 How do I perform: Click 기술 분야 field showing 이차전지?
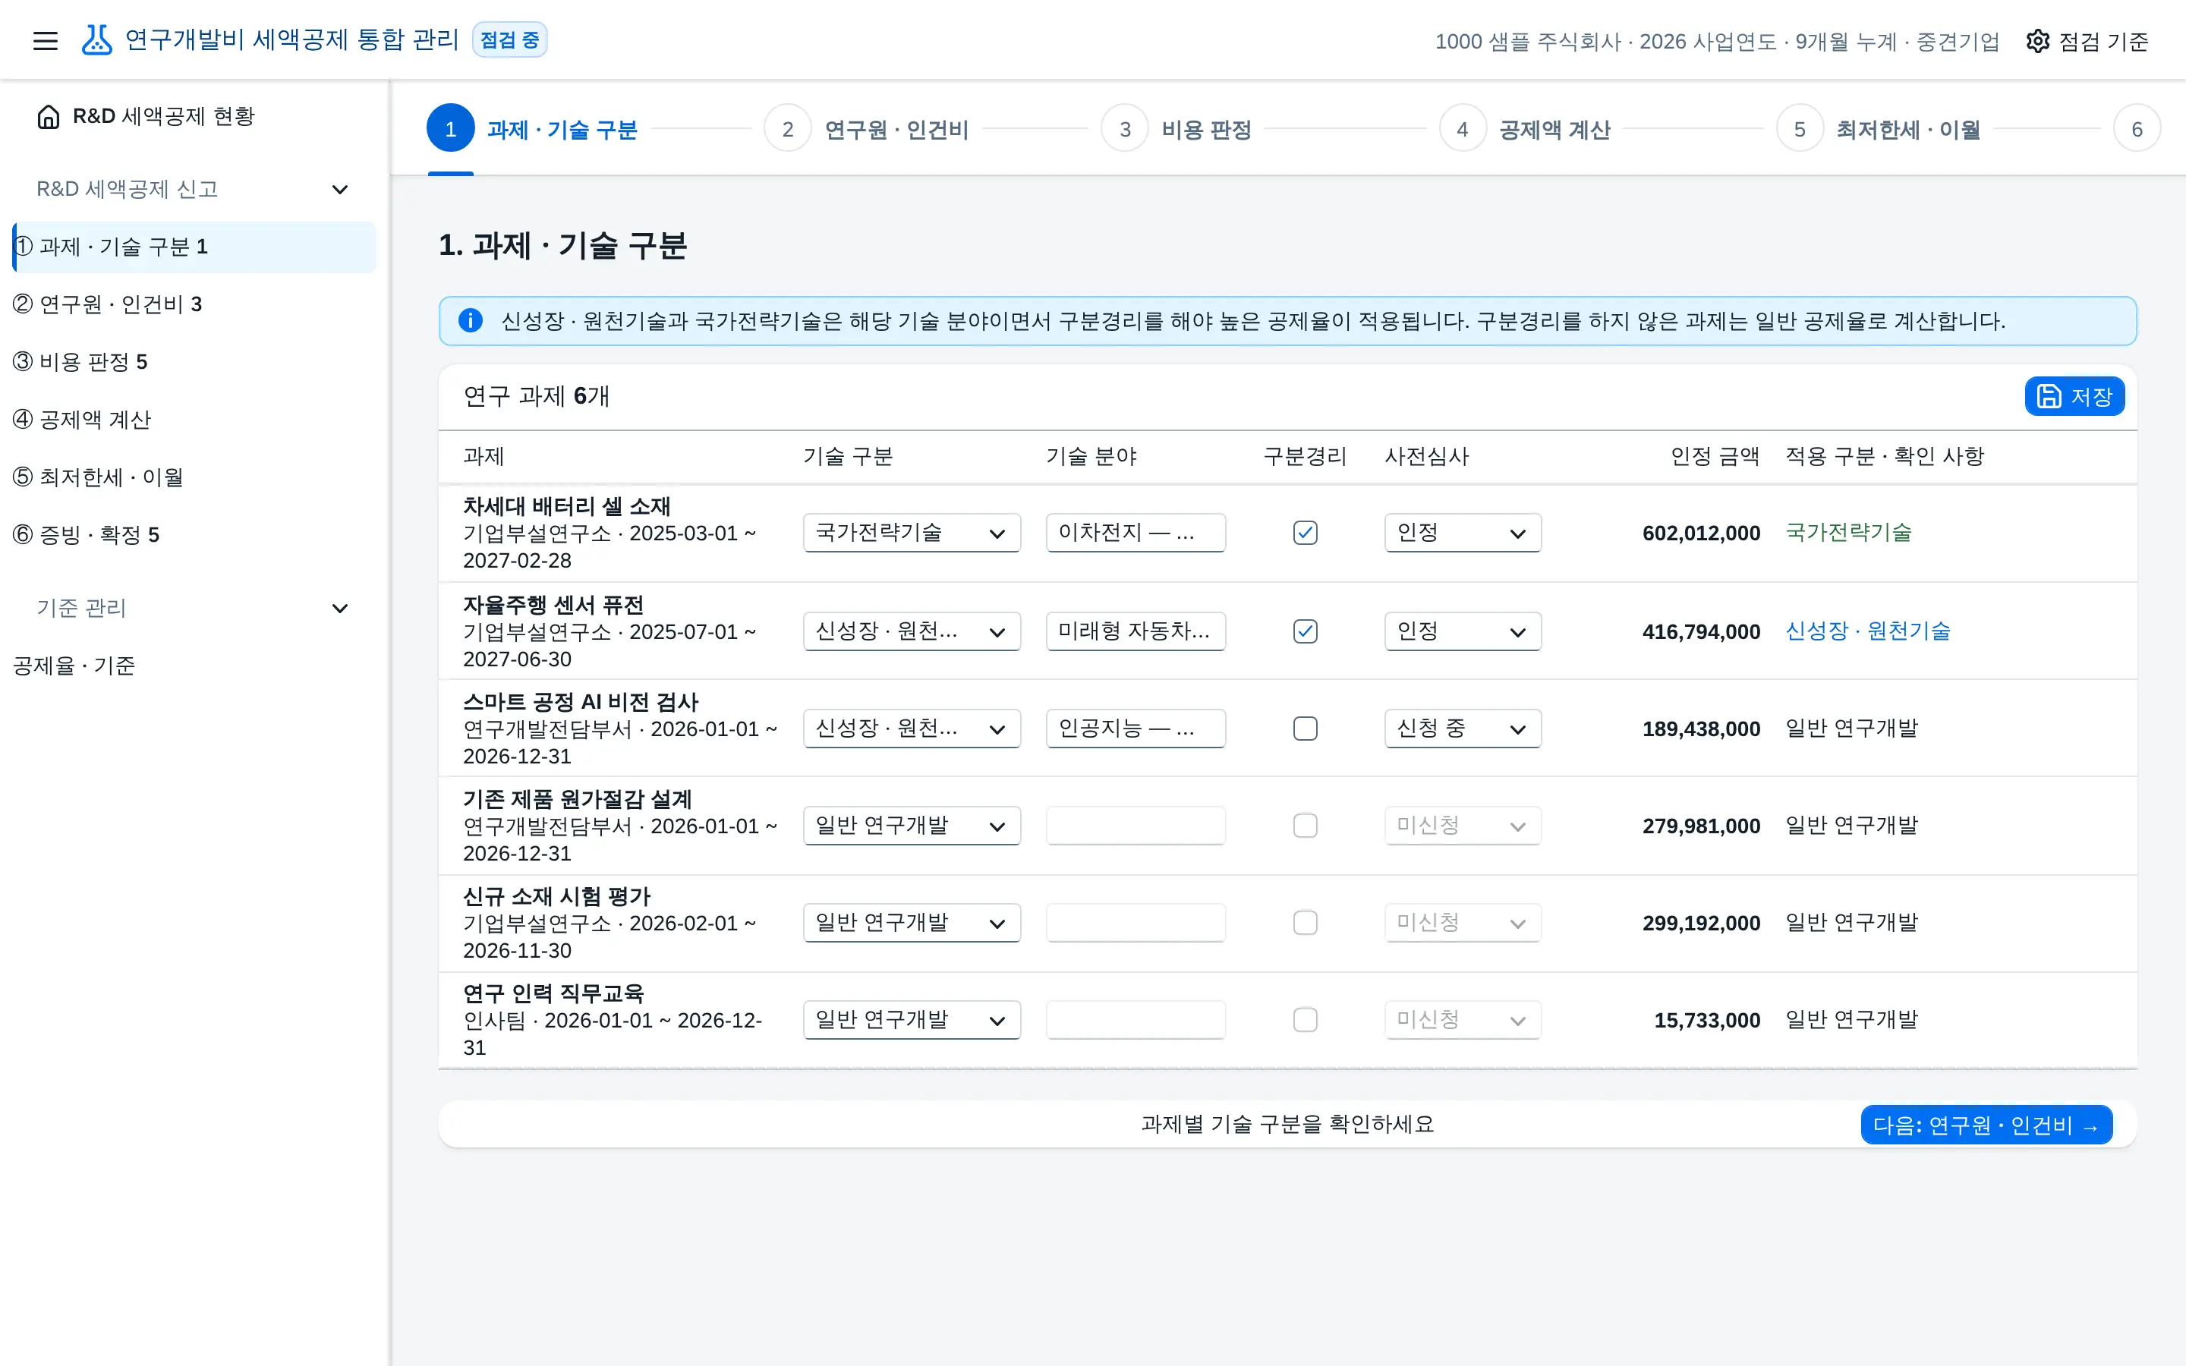pos(1136,533)
